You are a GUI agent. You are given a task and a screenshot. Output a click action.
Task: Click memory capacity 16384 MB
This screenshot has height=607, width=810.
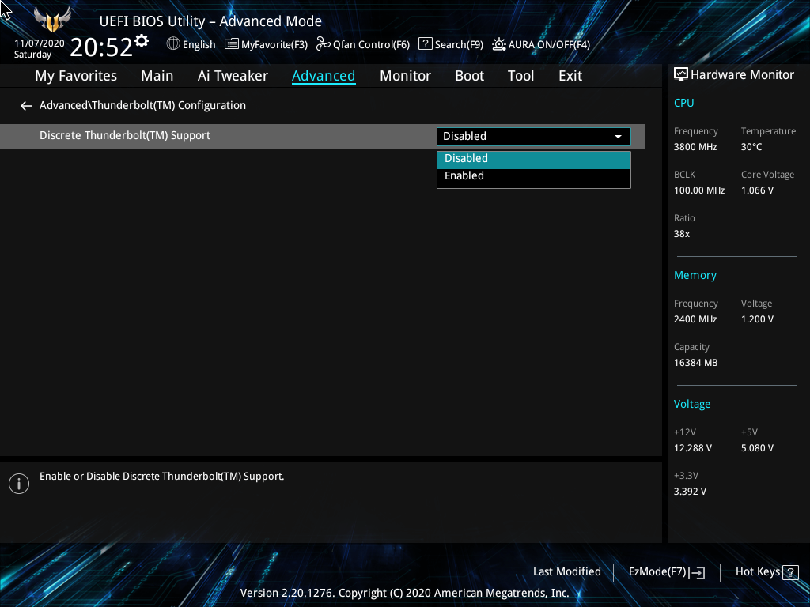[x=695, y=363]
